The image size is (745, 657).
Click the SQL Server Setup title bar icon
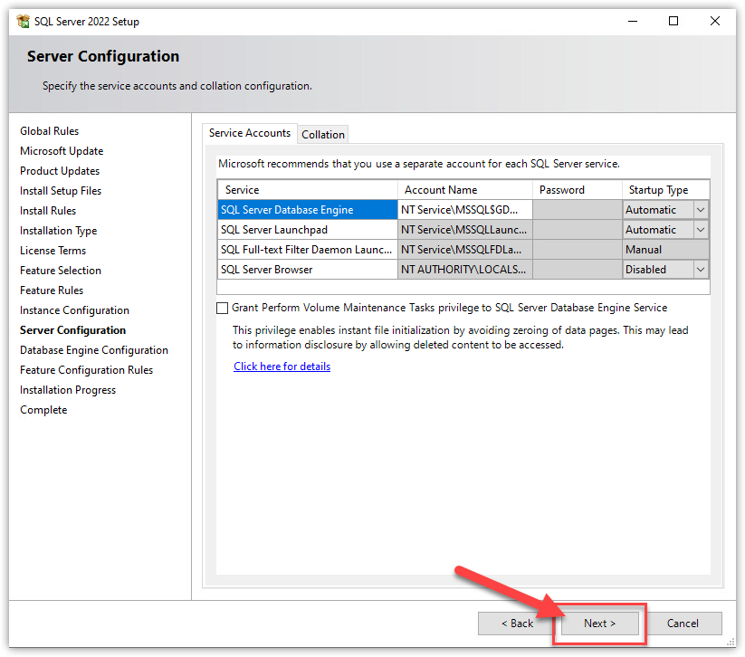pyautogui.click(x=23, y=22)
